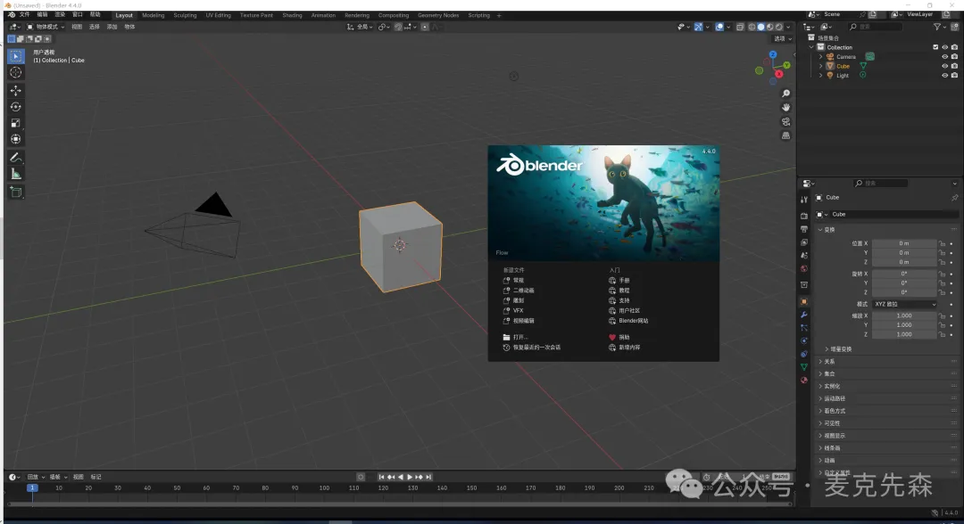This screenshot has height=524, width=964.
Task: Switch to the Sculpting workspace tab
Action: click(x=185, y=15)
